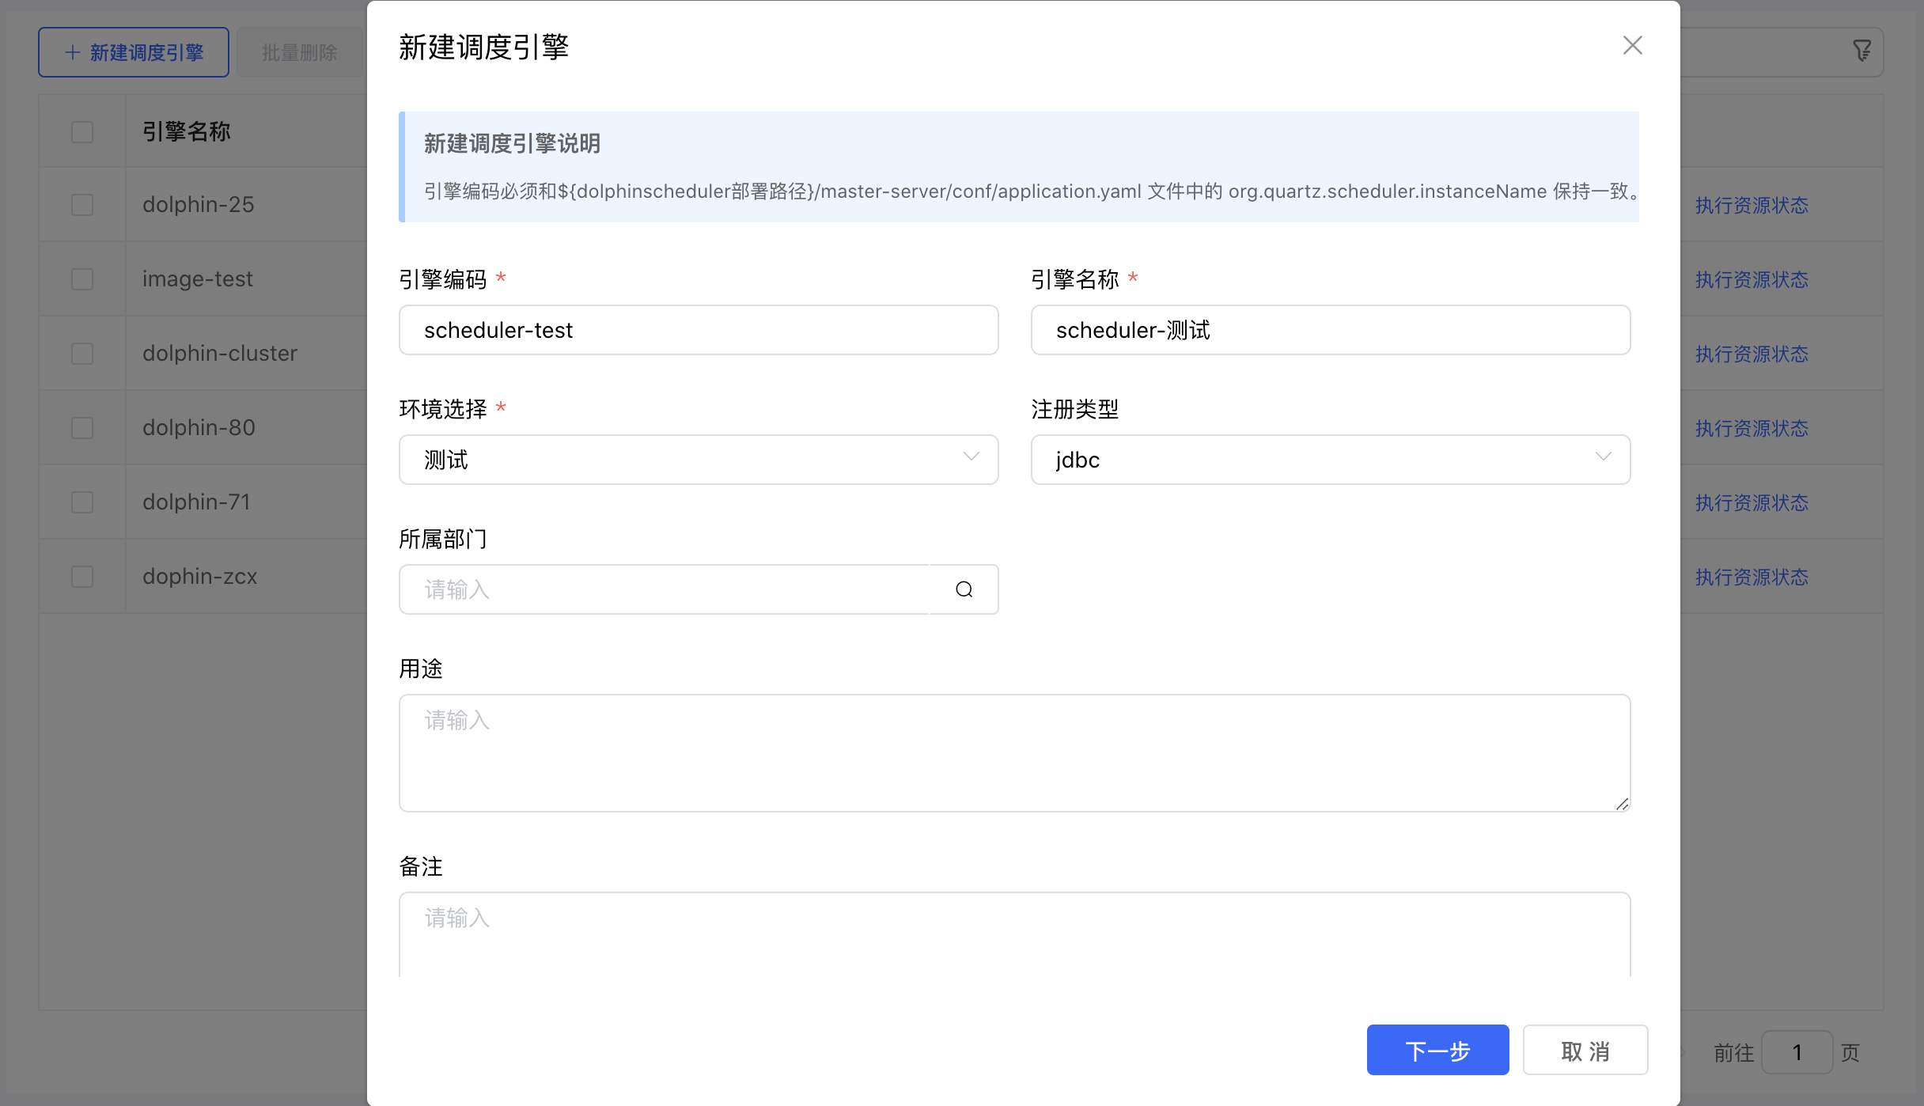The width and height of the screenshot is (1924, 1106).
Task: Click the 下一步 button
Action: (1437, 1050)
